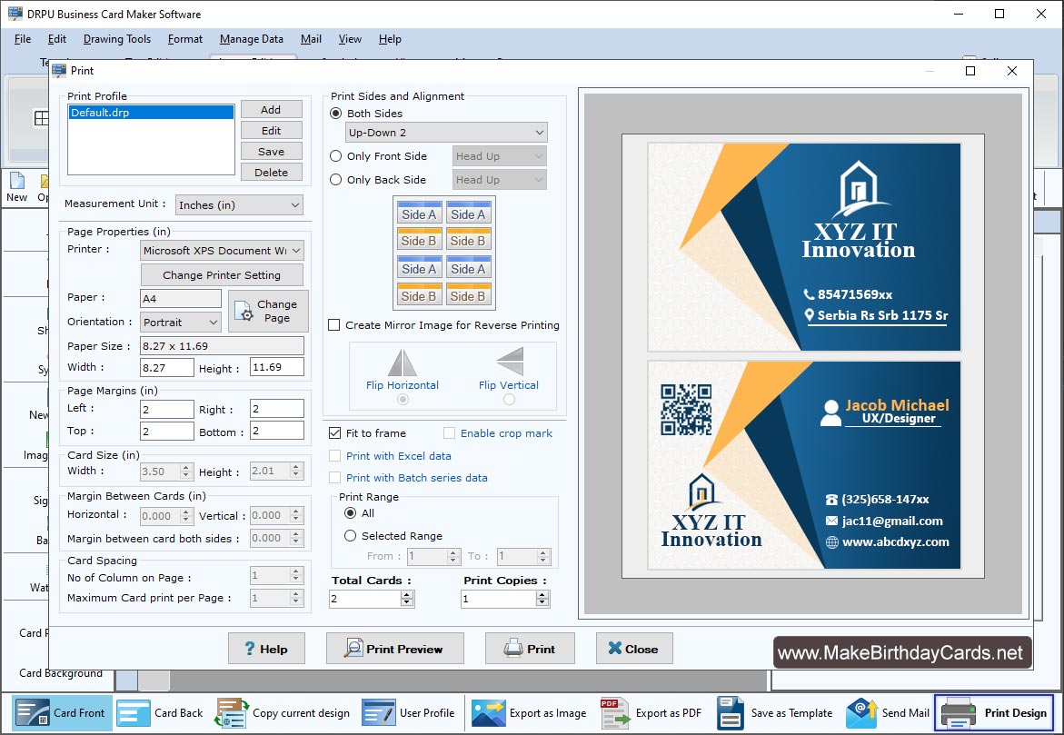The width and height of the screenshot is (1064, 735).
Task: Click Save print profile button
Action: (x=271, y=152)
